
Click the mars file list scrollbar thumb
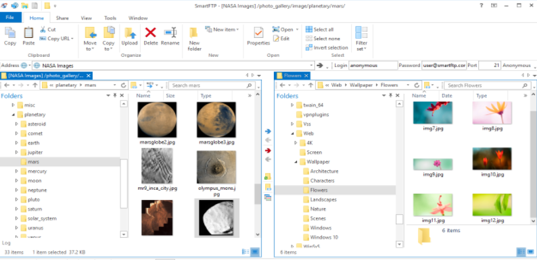coord(258,194)
